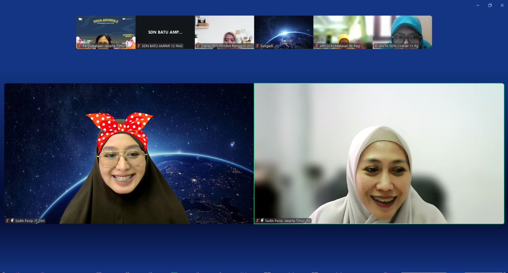The height and width of the screenshot is (273, 508).
Task: Click muted mic icon on Diana_SDN Pondok Ranggon
Action: (198, 46)
